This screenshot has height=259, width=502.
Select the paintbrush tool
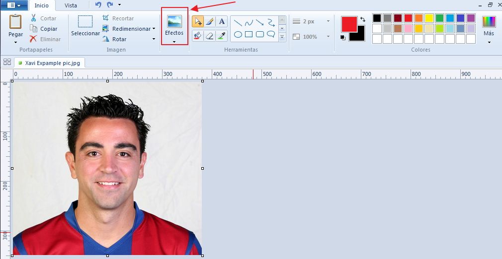(x=210, y=21)
